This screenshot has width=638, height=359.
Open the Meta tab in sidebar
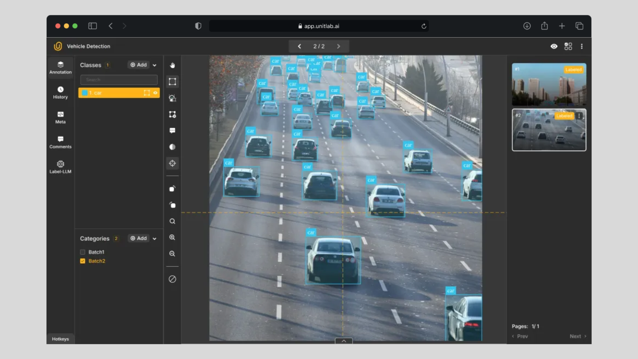tap(60, 117)
